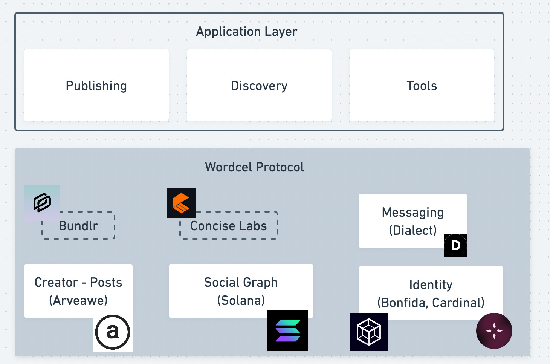Click the Wordcel Protocol heading
550x364 pixels.
coord(254,167)
